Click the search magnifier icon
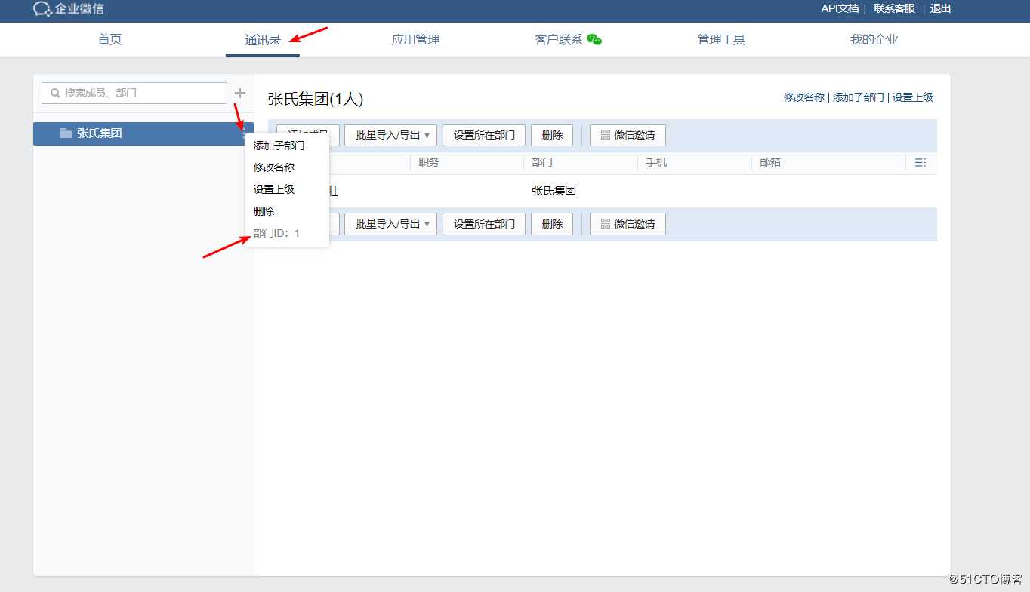The image size is (1030, 592). pos(55,93)
